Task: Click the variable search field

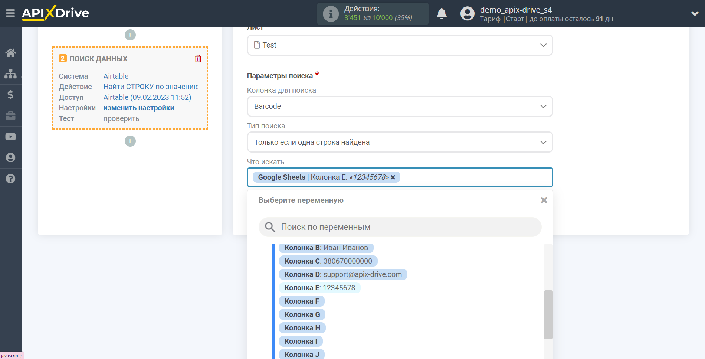Action: (400, 227)
